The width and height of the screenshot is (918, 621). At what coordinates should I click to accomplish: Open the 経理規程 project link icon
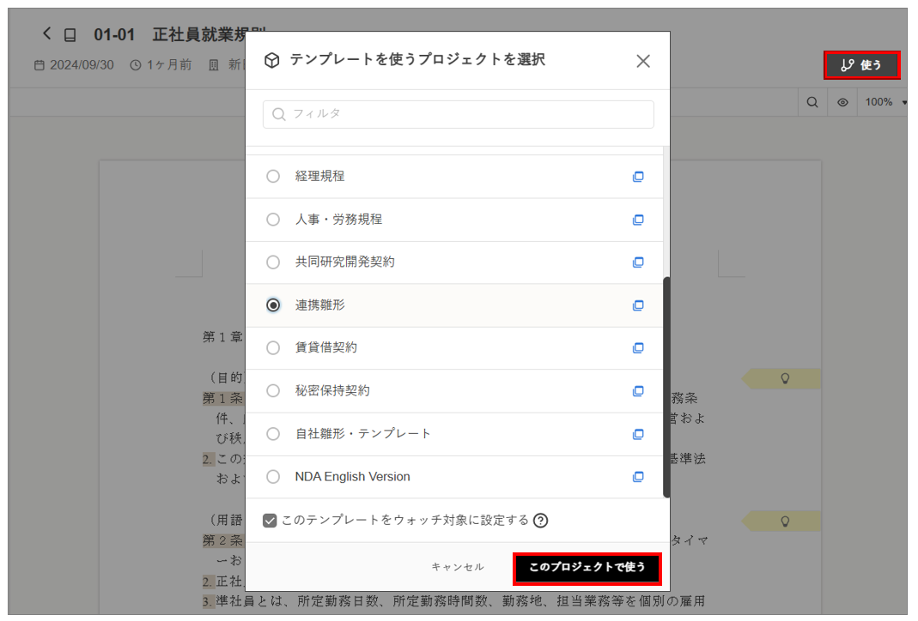click(x=638, y=177)
